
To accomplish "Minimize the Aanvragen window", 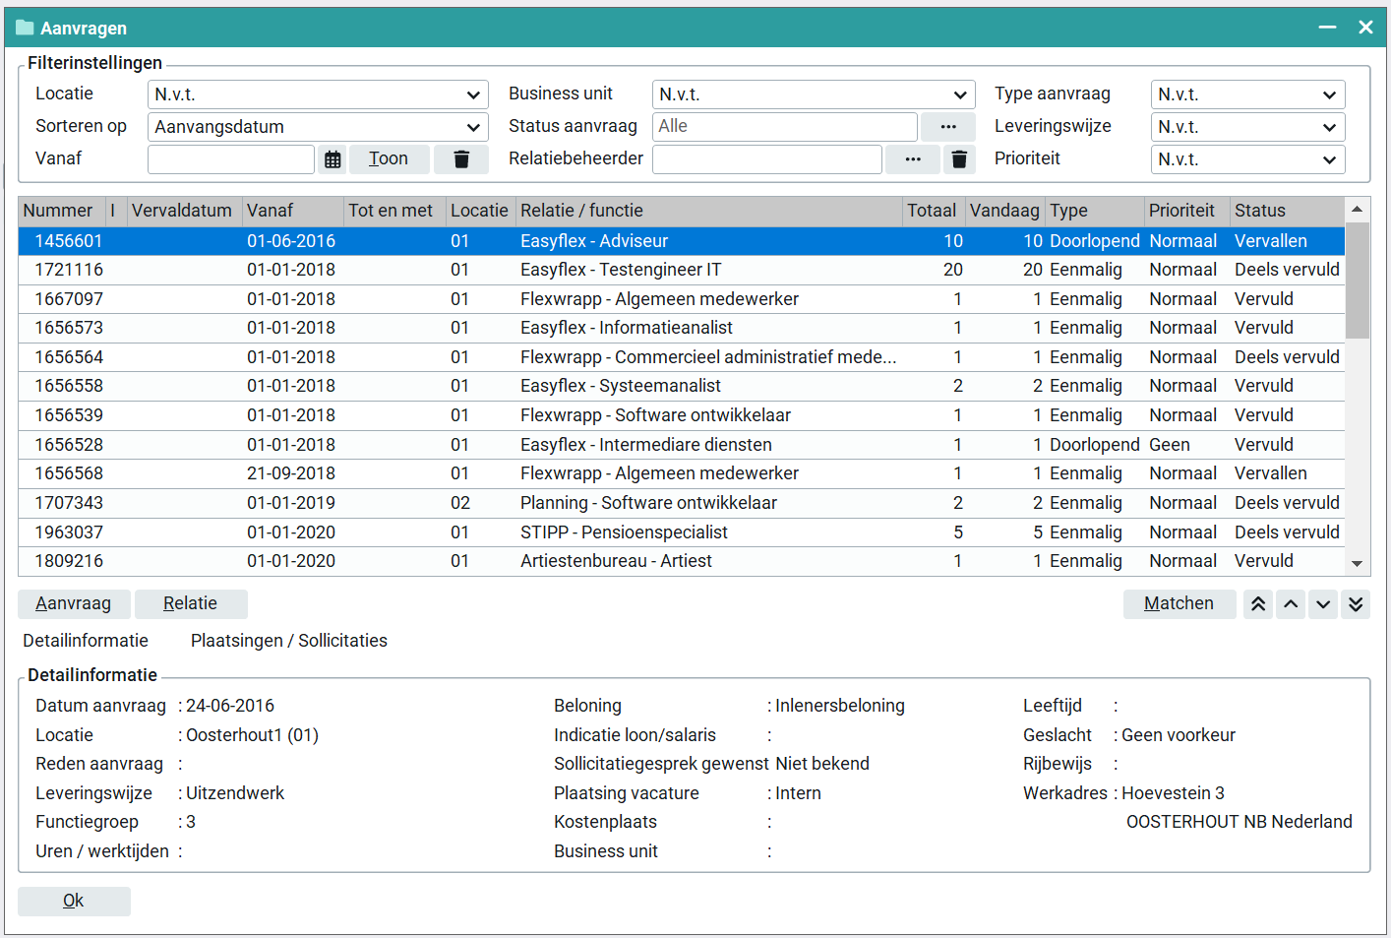I will tap(1327, 28).
